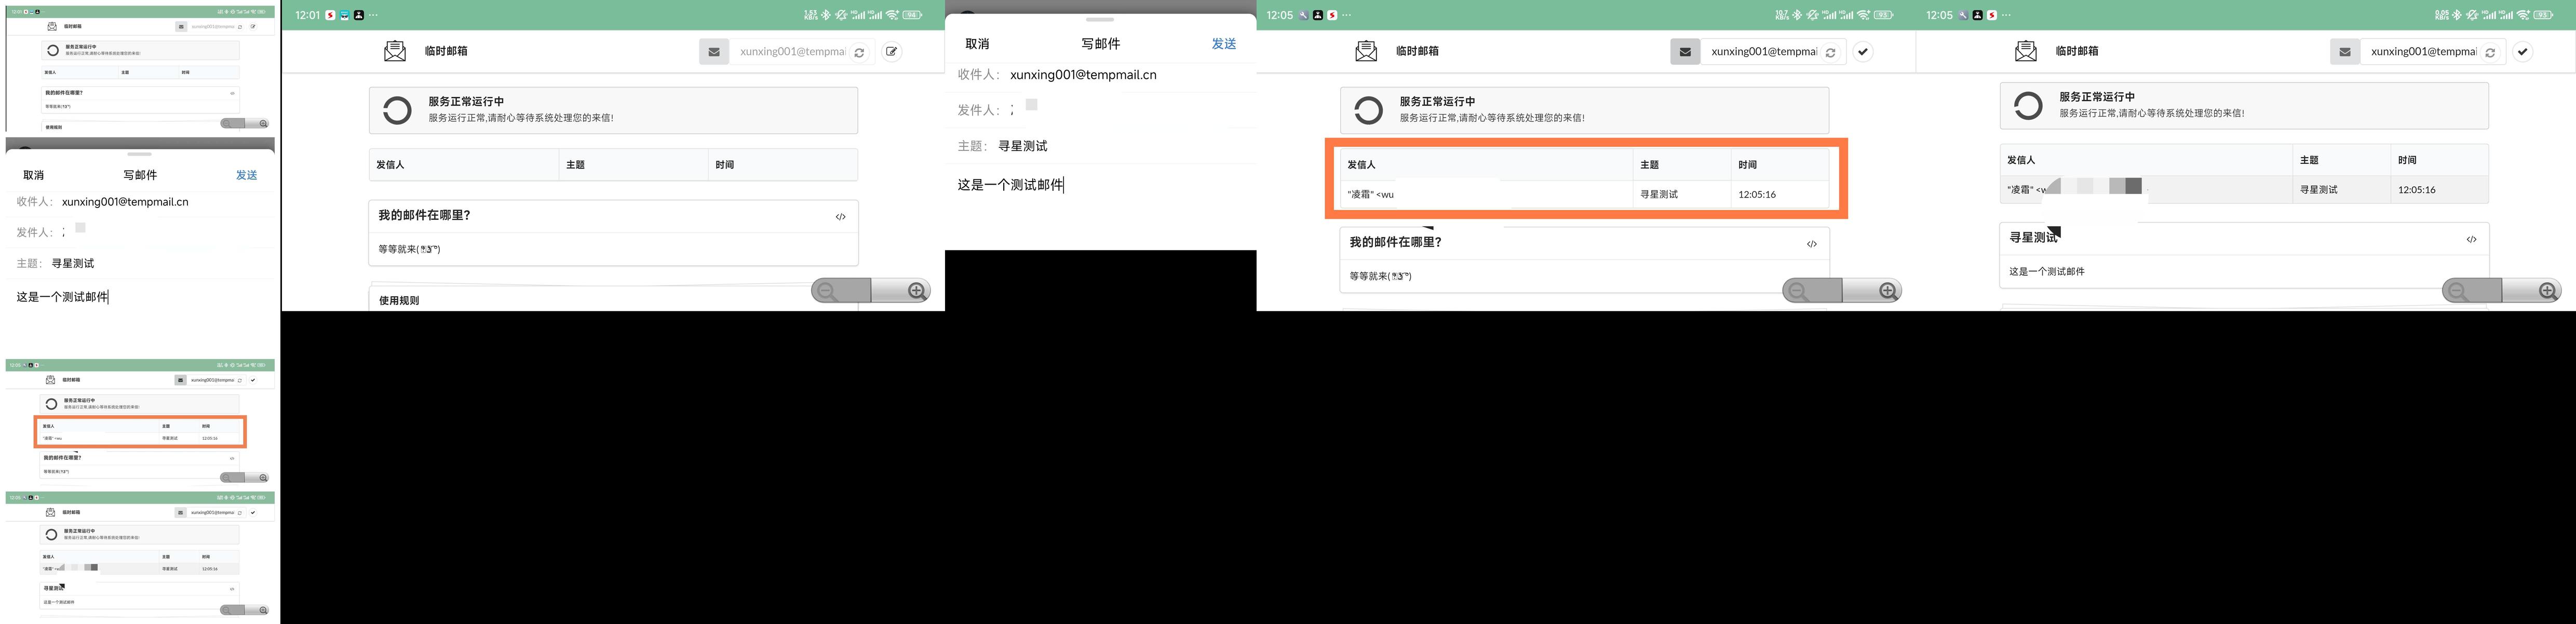Tap the checkmark button in the rightmost opened-mail panel
The height and width of the screenshot is (624, 2576).
[x=2522, y=52]
